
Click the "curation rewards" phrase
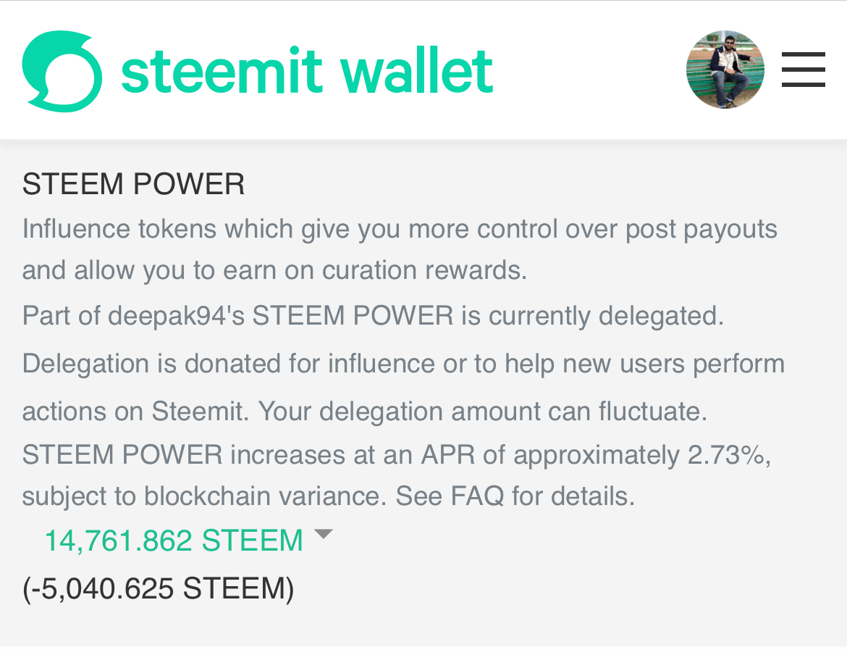tap(423, 270)
